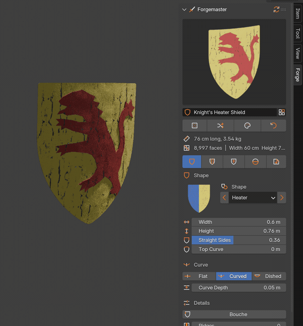
Task: Click the color palette button
Action: click(x=247, y=126)
